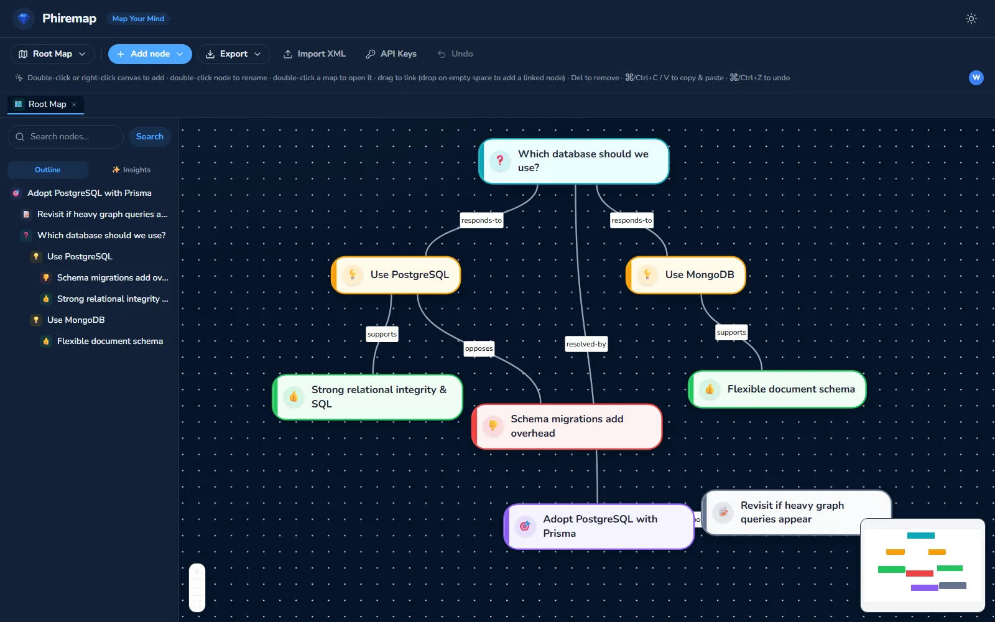Click target icon beside Adopt PostgreSQL in outline
The width and height of the screenshot is (995, 622).
[16, 193]
